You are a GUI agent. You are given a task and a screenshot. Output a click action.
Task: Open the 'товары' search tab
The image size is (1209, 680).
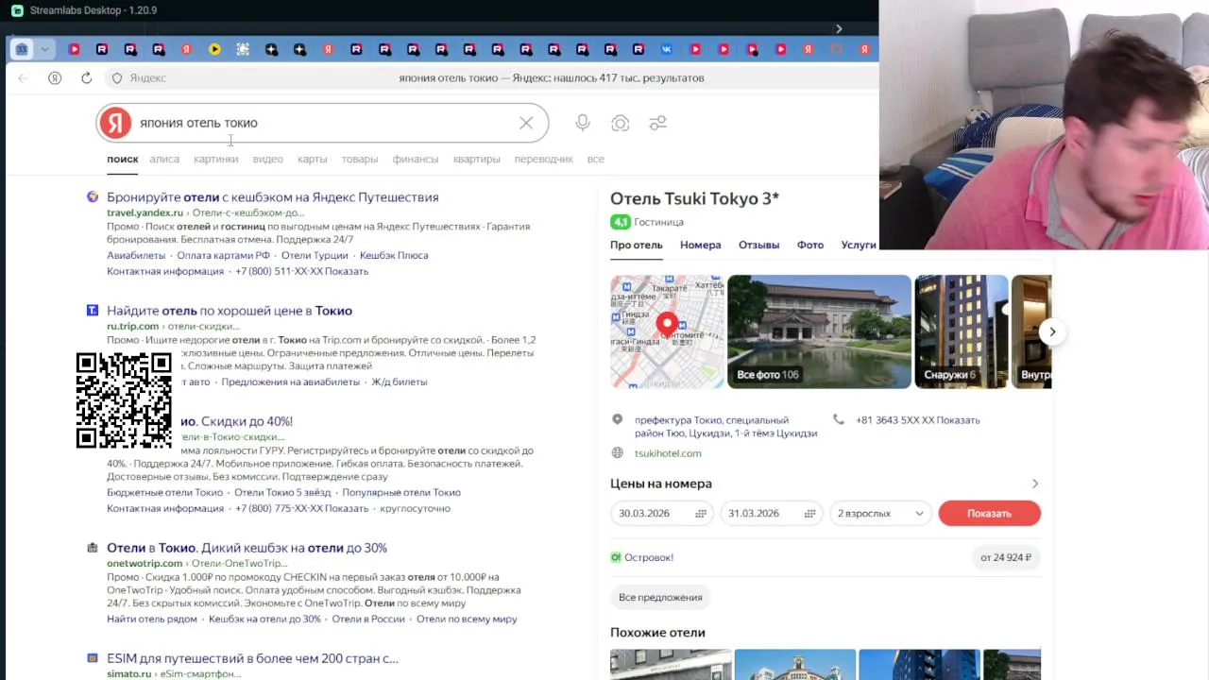(360, 159)
